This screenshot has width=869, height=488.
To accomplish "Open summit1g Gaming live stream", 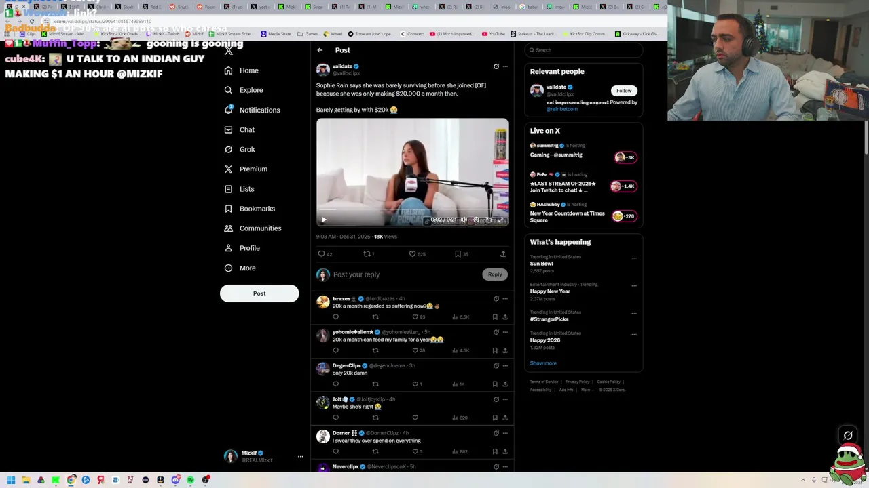I will (x=583, y=150).
